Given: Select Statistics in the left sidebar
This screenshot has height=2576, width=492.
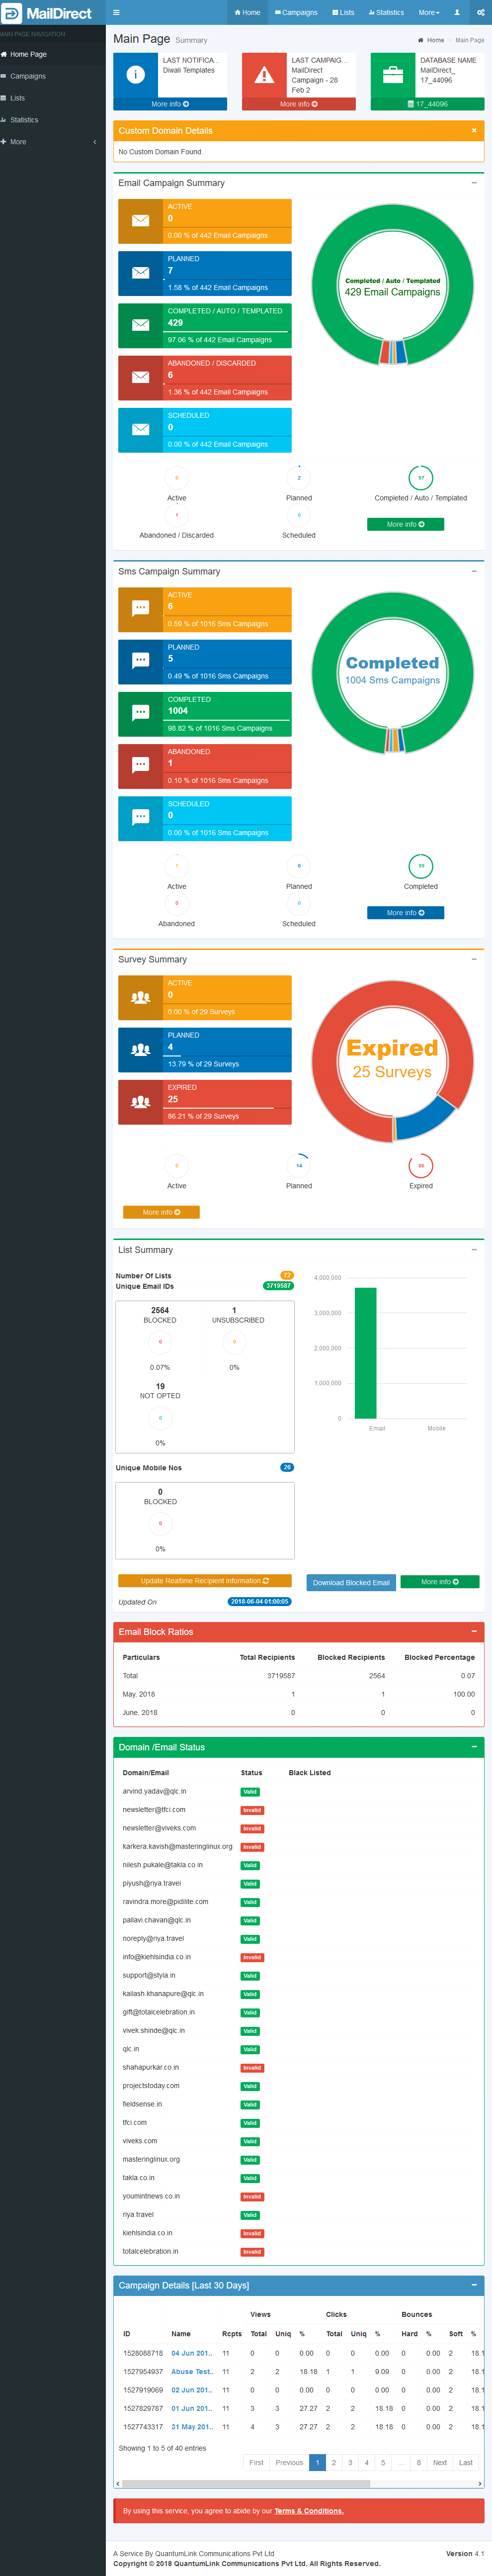Looking at the screenshot, I should pyautogui.click(x=24, y=120).
